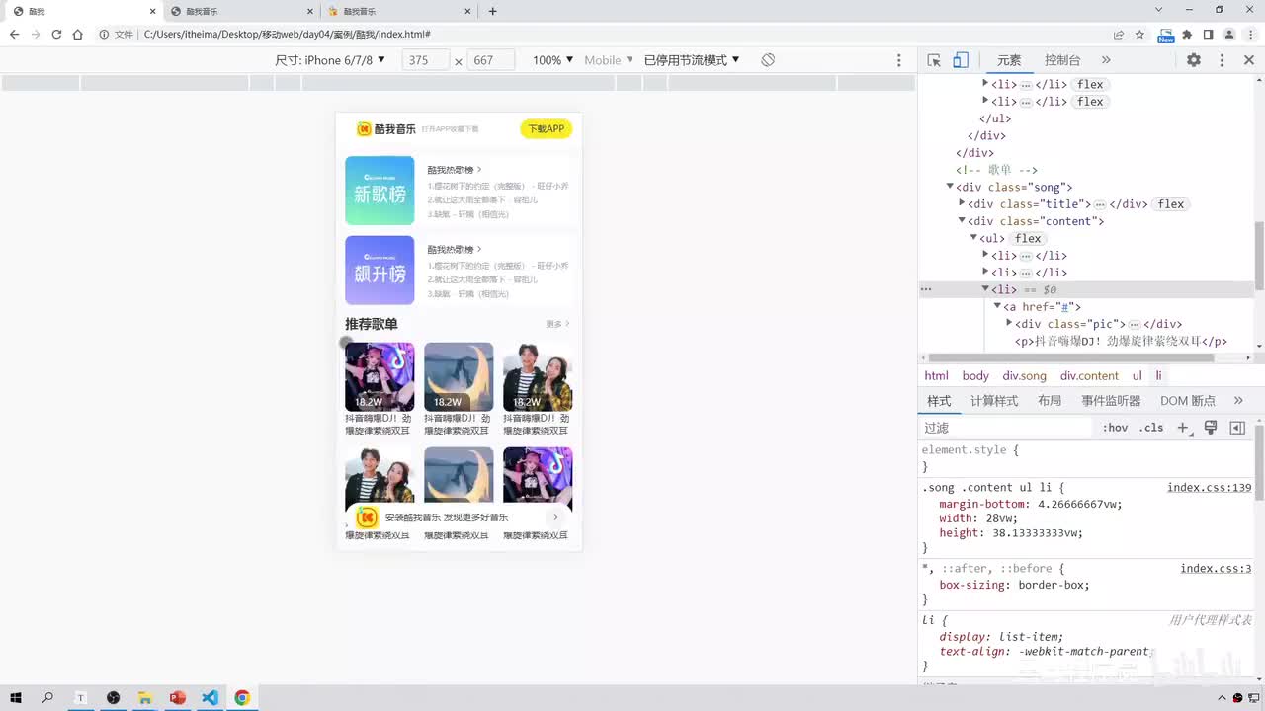The image size is (1265, 711).
Task: Open the 计算样式 sidebar tab
Action: click(x=993, y=401)
